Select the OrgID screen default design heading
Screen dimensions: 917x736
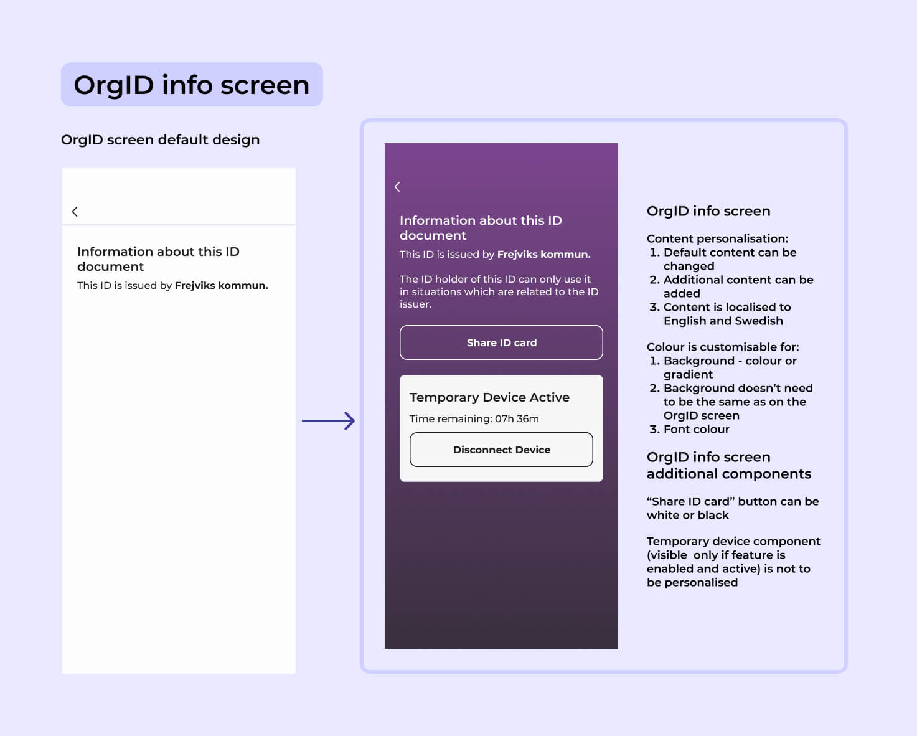[x=161, y=139]
